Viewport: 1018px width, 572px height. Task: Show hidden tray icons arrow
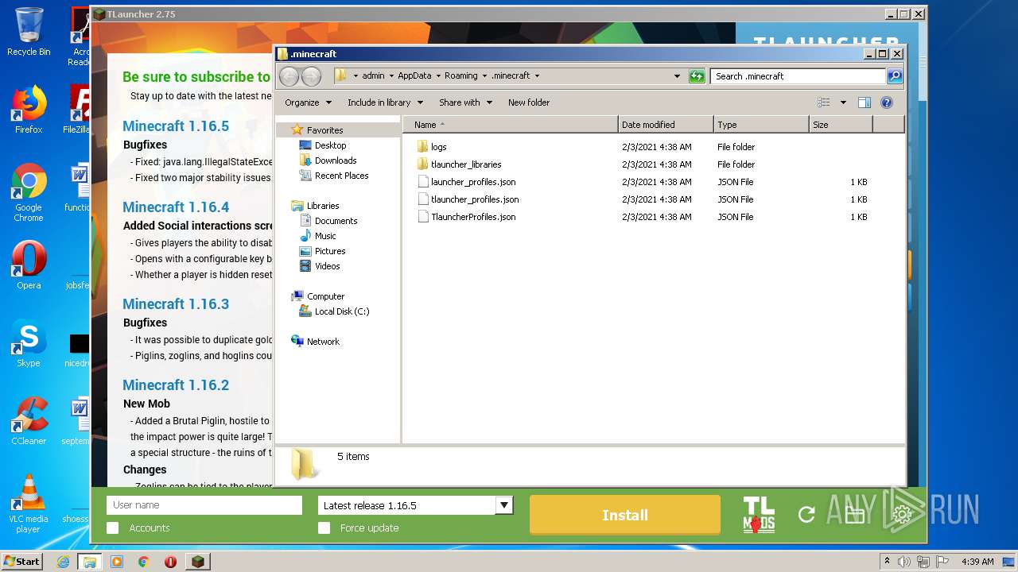(887, 562)
